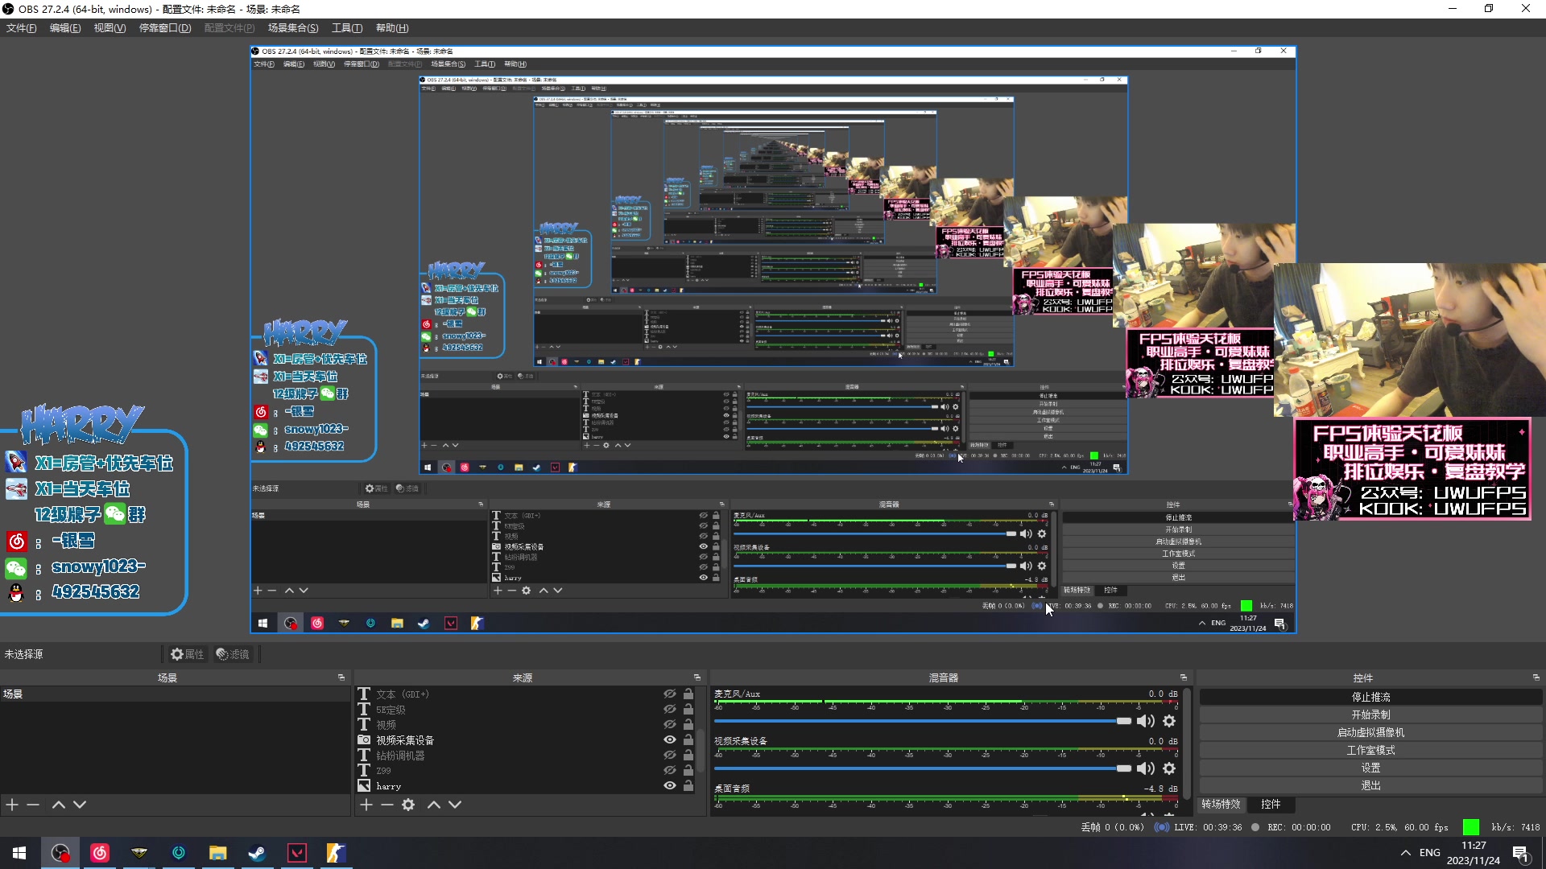This screenshot has height=869, width=1546.
Task: Undock the 来源 sources panel
Action: click(x=697, y=677)
